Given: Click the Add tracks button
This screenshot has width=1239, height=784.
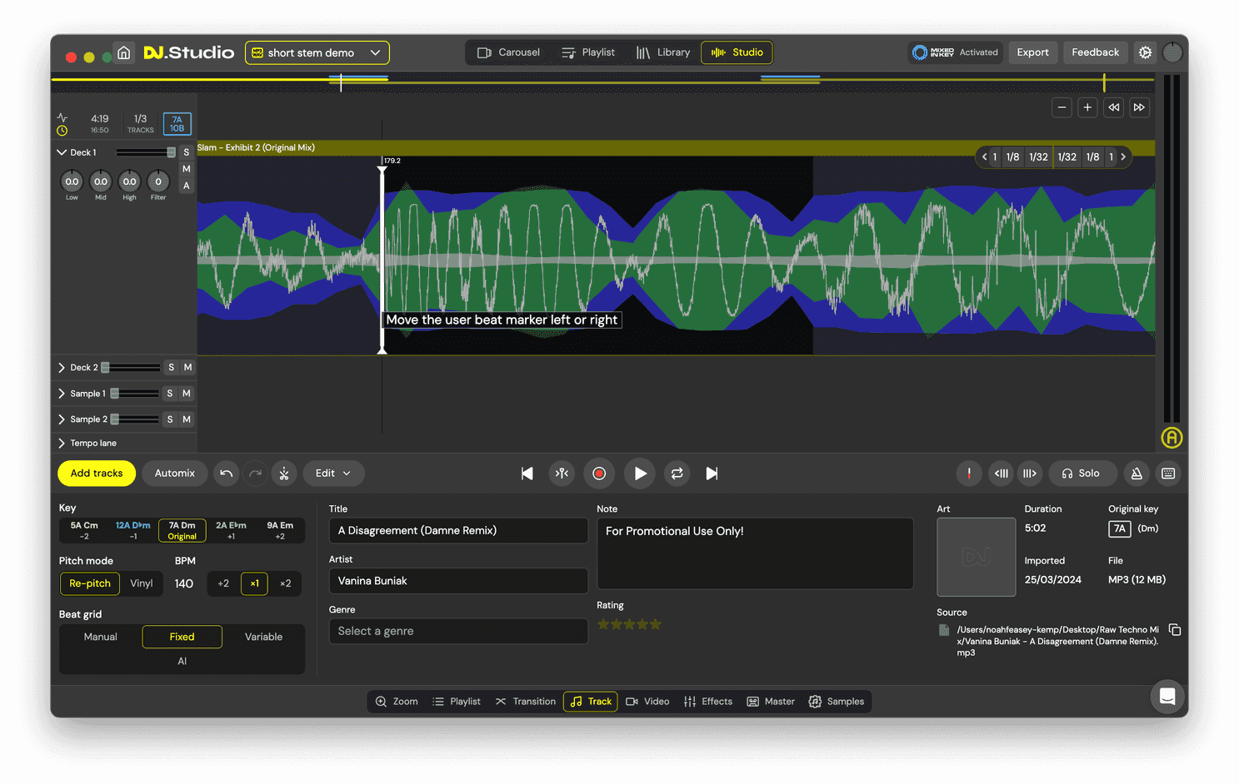Looking at the screenshot, I should pos(97,474).
